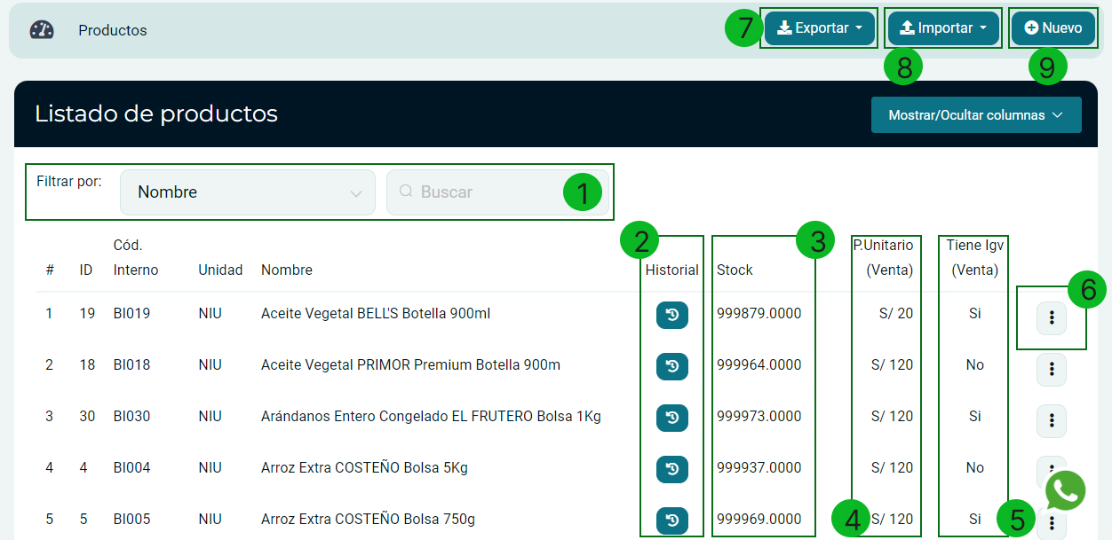Viewport: 1112px width, 540px height.
Task: Open three-dot menu for BI018 row
Action: [1051, 369]
